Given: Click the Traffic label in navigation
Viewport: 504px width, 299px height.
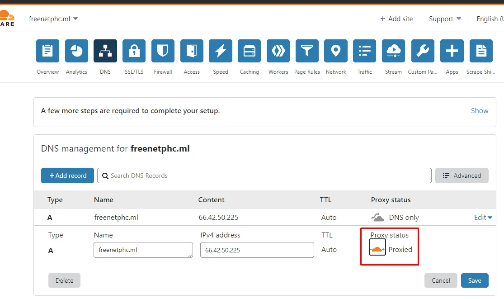Looking at the screenshot, I should pos(364,72).
